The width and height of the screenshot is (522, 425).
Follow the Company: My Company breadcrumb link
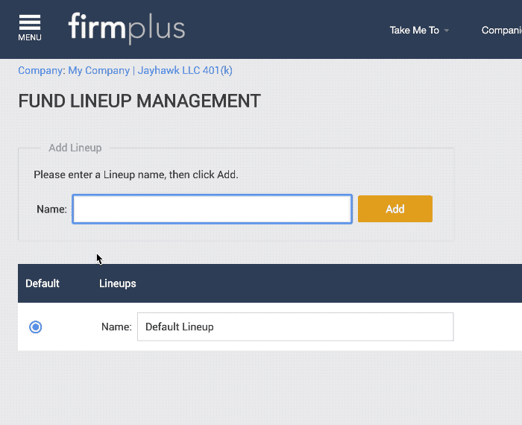[x=74, y=71]
